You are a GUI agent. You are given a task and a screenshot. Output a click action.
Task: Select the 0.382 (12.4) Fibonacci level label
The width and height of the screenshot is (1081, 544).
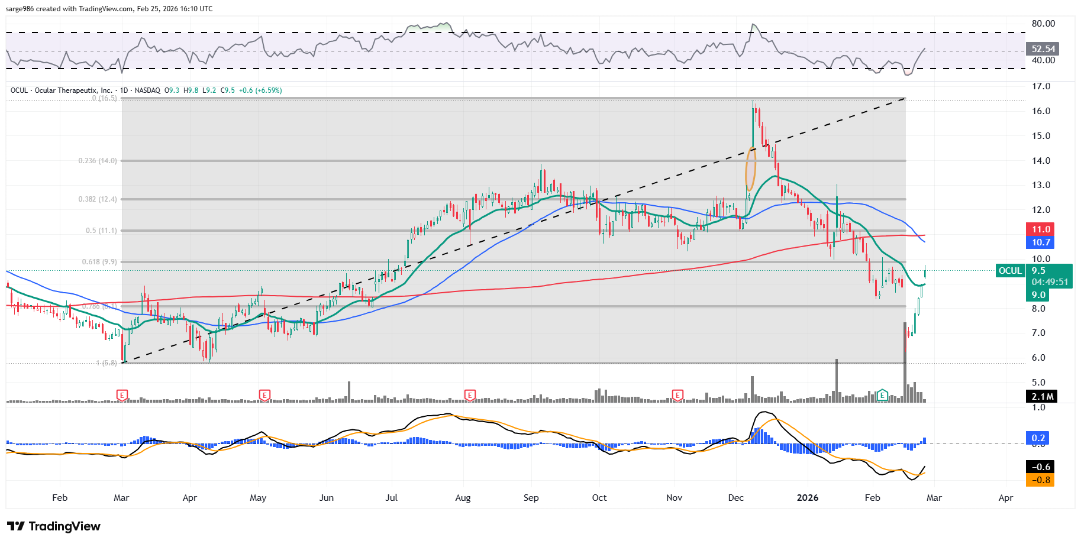click(98, 199)
